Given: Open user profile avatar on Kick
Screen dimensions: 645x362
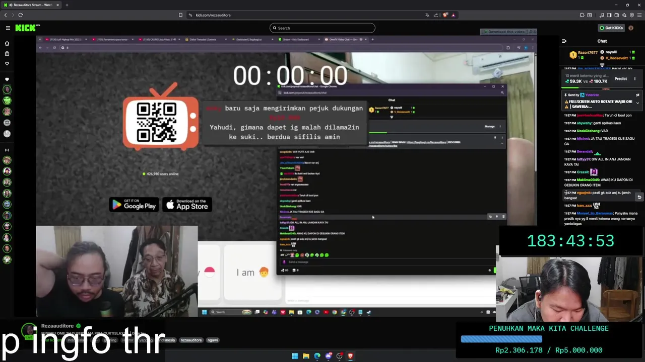Looking at the screenshot, I should pos(631,28).
